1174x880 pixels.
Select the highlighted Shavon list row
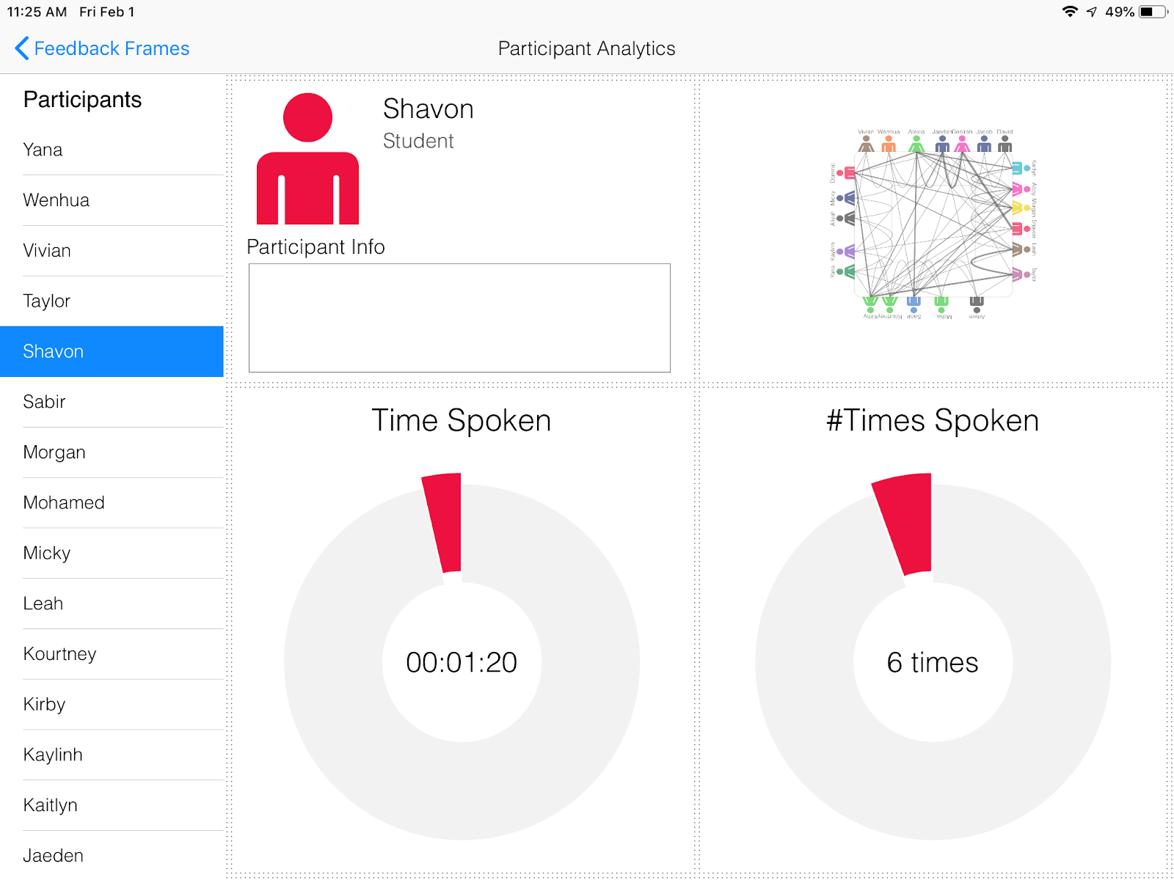pos(112,351)
